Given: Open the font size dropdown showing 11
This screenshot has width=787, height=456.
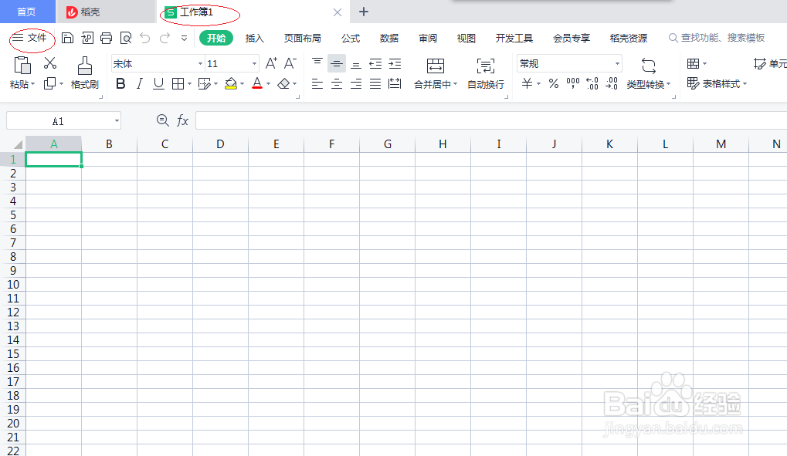Looking at the screenshot, I should click(x=254, y=64).
